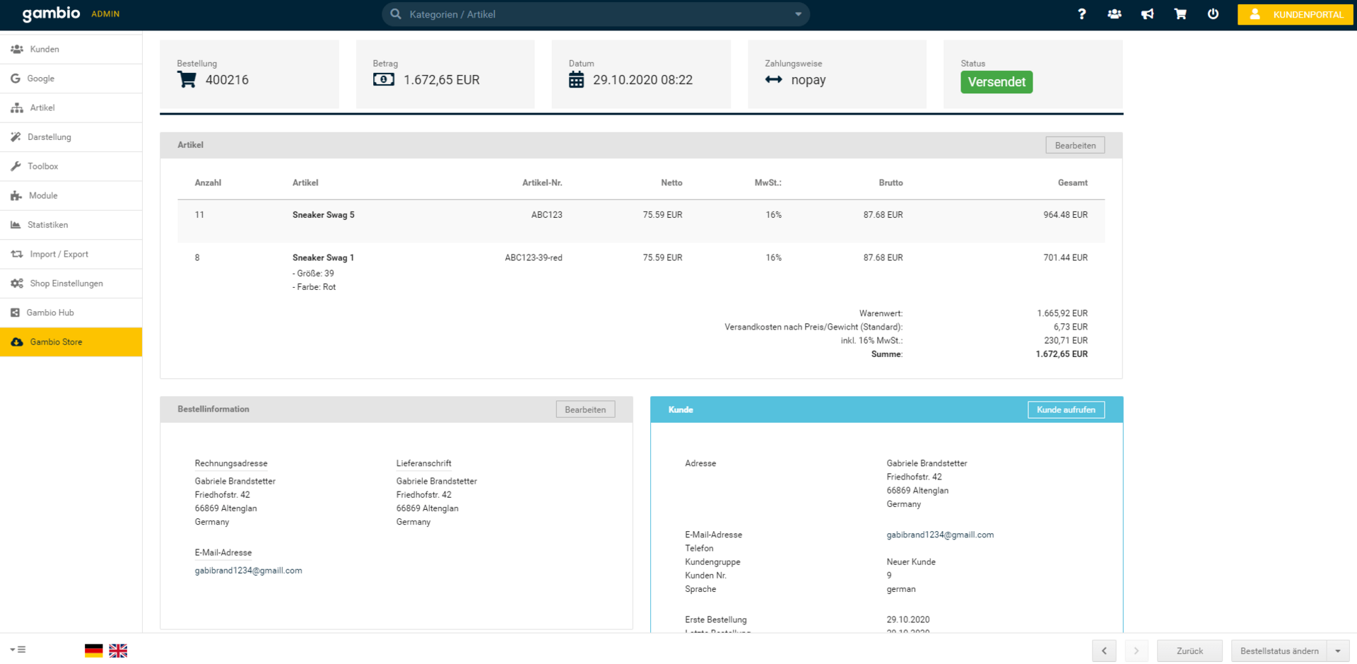Switch language with the German flag
1357x664 pixels.
coord(93,651)
